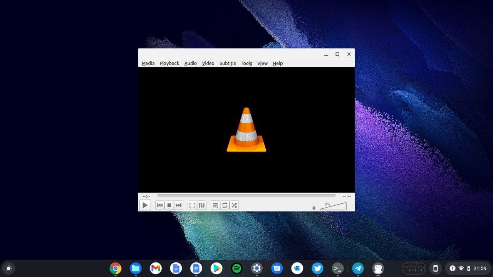The height and width of the screenshot is (277, 493).
Task: Open the Playback menu
Action: click(x=169, y=64)
